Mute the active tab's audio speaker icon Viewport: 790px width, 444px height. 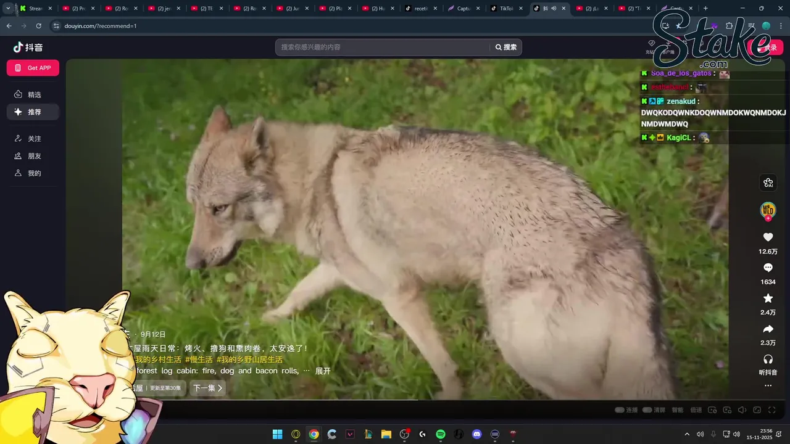(554, 9)
